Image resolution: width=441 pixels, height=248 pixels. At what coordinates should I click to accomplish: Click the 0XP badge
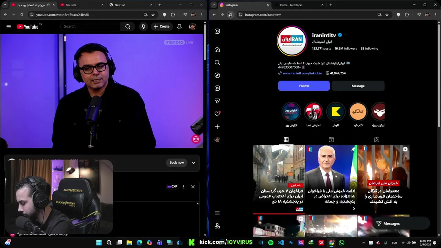click(x=172, y=187)
